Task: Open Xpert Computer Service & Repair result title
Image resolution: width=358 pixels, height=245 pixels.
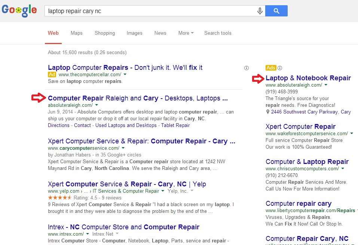Action: click(141, 141)
